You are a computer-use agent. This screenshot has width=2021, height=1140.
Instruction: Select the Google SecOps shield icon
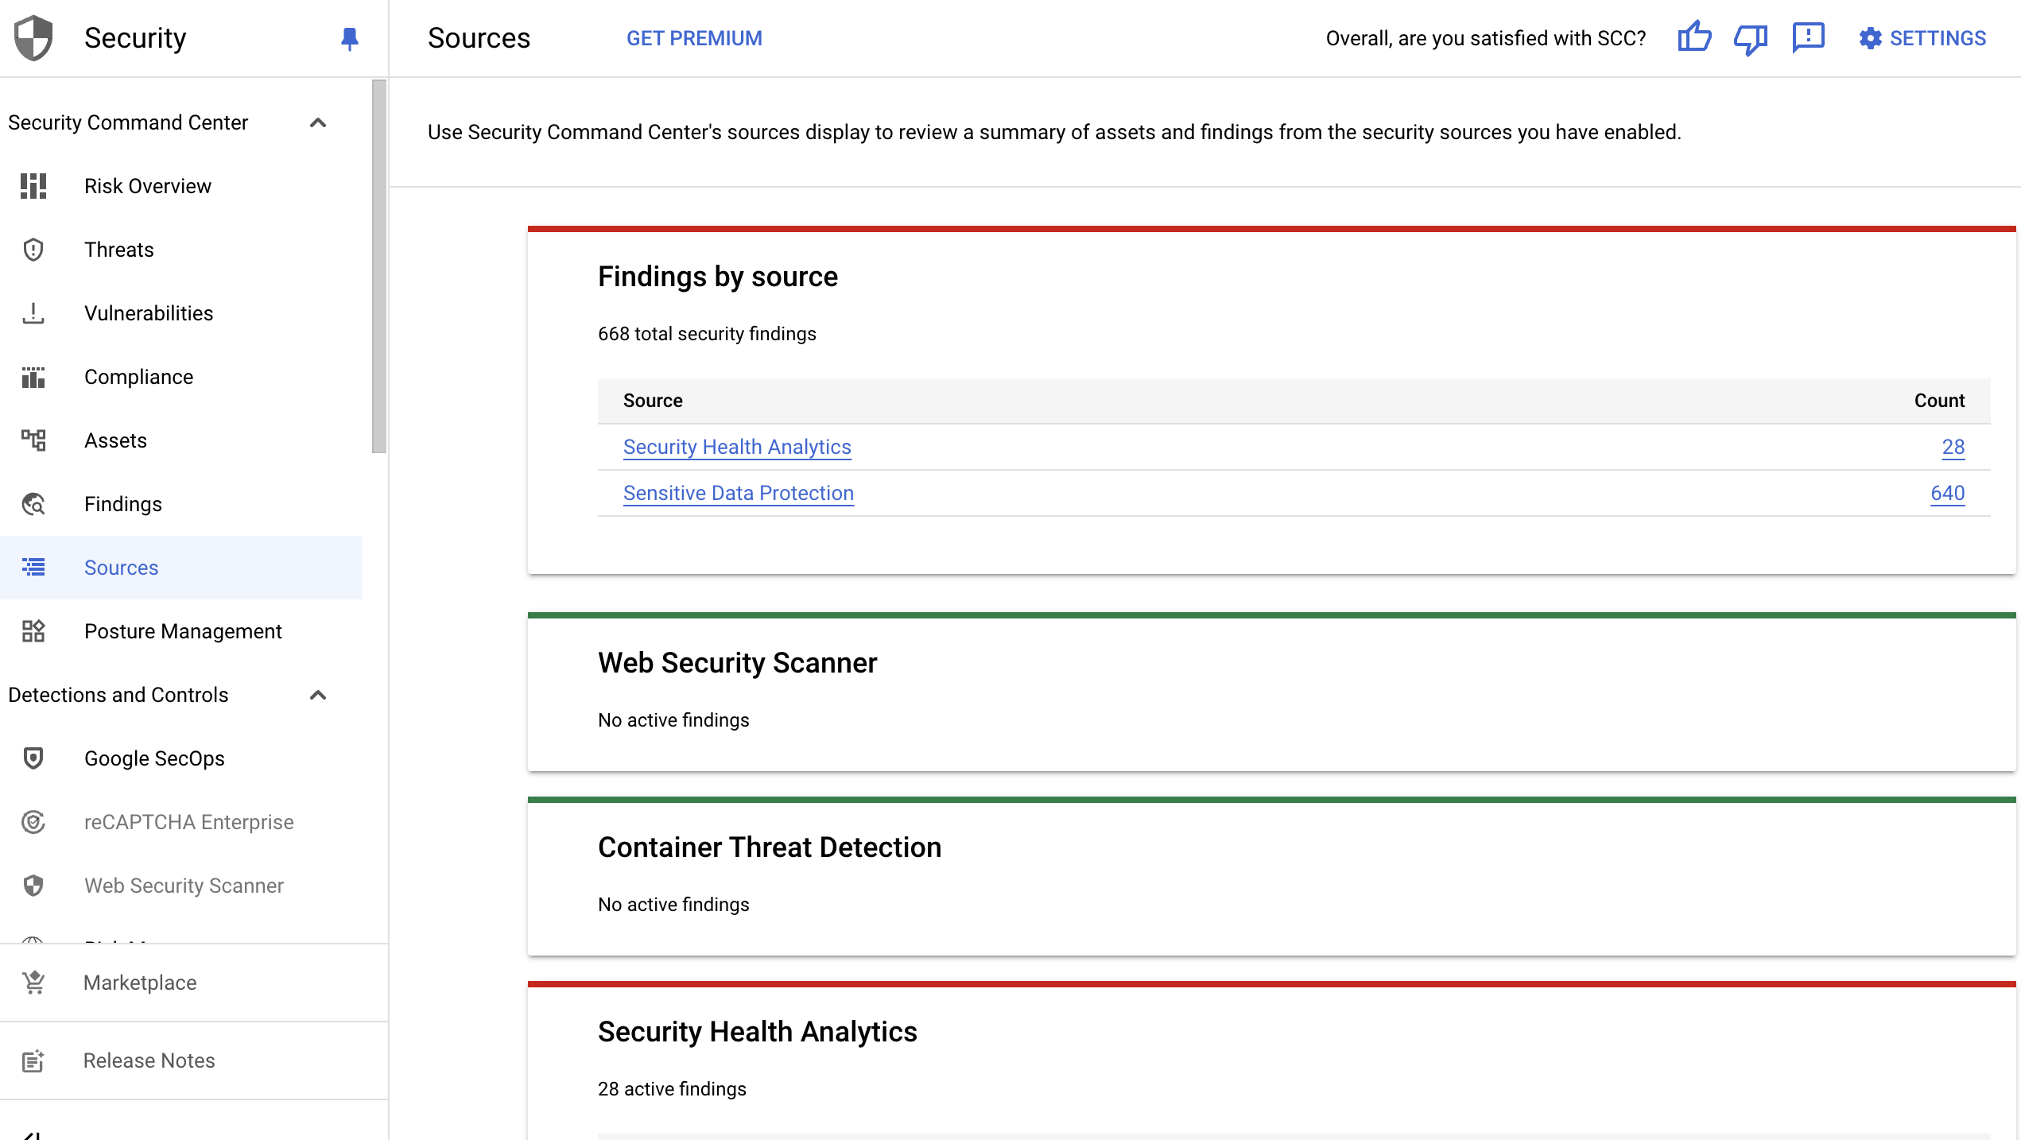(33, 758)
